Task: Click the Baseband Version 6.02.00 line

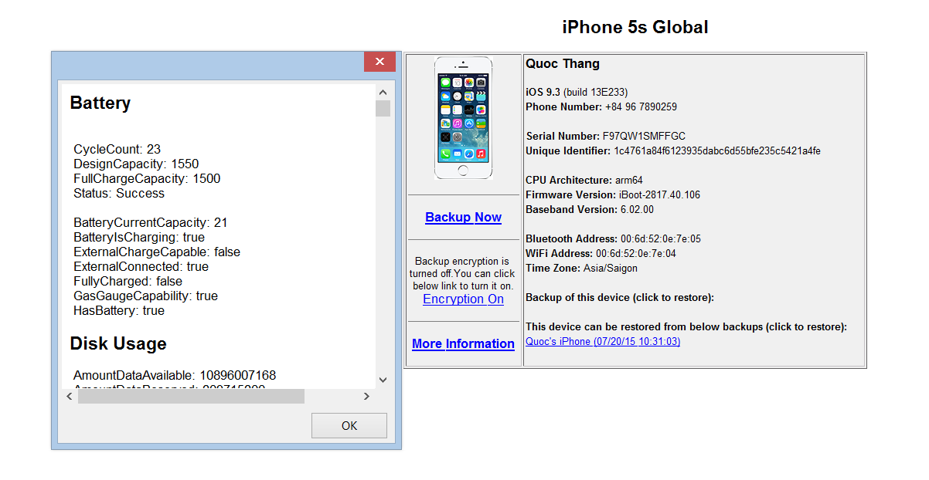Action: 590,209
